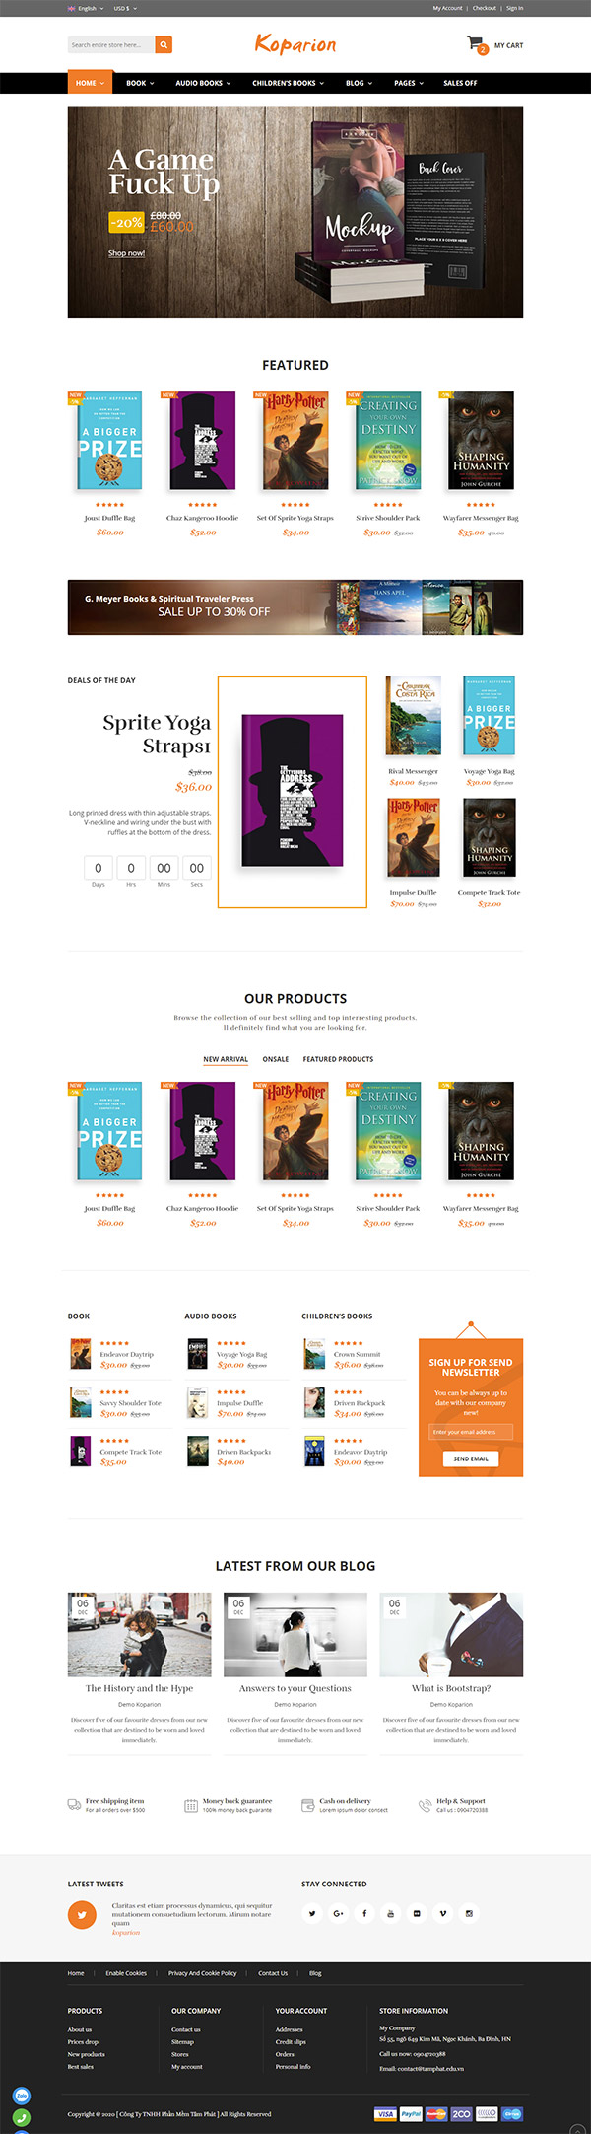This screenshot has width=591, height=2134.
Task: Focus the newsletter email address field
Action: point(471,1432)
